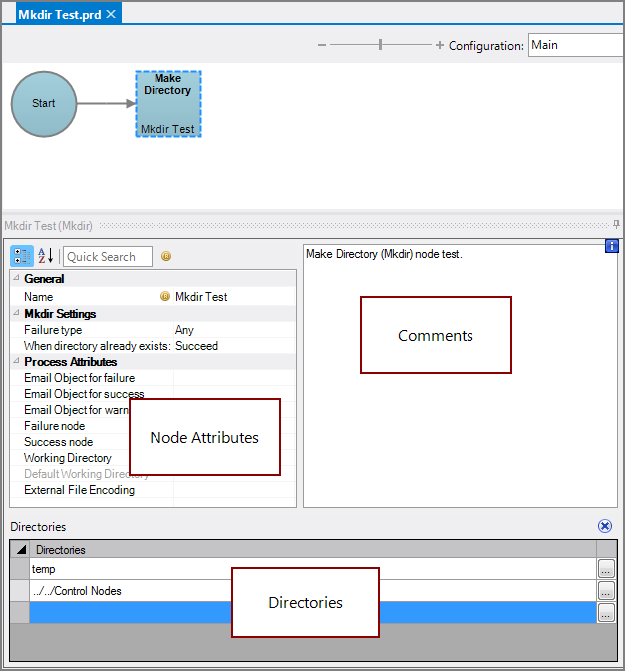The image size is (625, 671).
Task: Click the grid select-all corner triangle
Action: tap(20, 550)
